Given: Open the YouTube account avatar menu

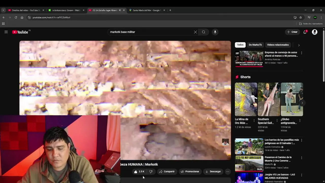Looking at the screenshot, I should (315, 32).
